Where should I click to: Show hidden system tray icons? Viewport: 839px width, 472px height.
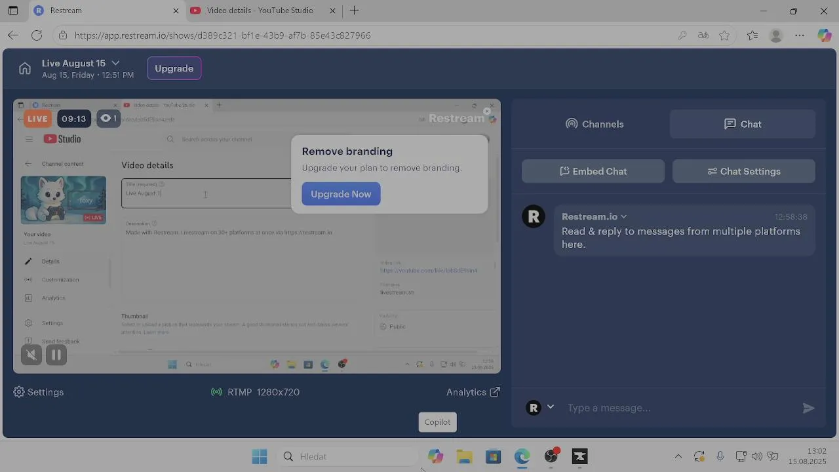(x=678, y=456)
